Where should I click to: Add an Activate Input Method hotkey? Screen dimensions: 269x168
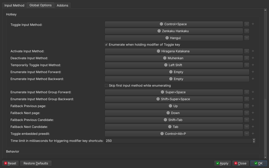(x=253, y=51)
